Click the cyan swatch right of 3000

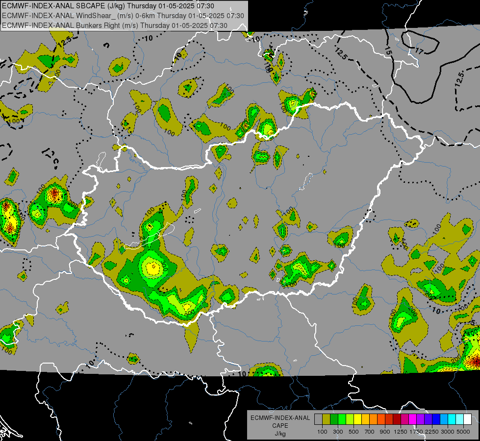click(452, 419)
